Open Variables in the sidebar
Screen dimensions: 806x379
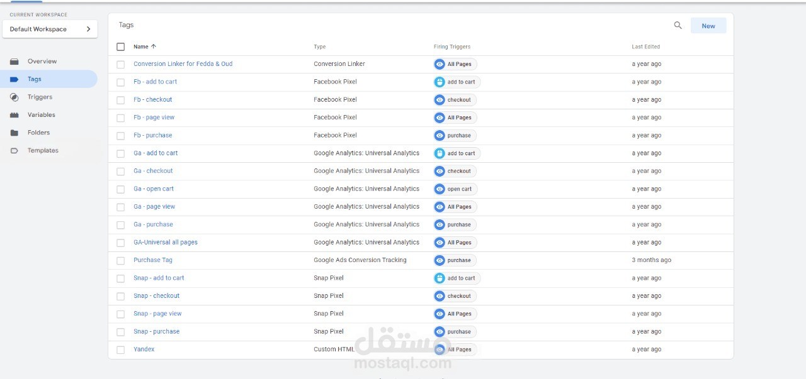42,115
